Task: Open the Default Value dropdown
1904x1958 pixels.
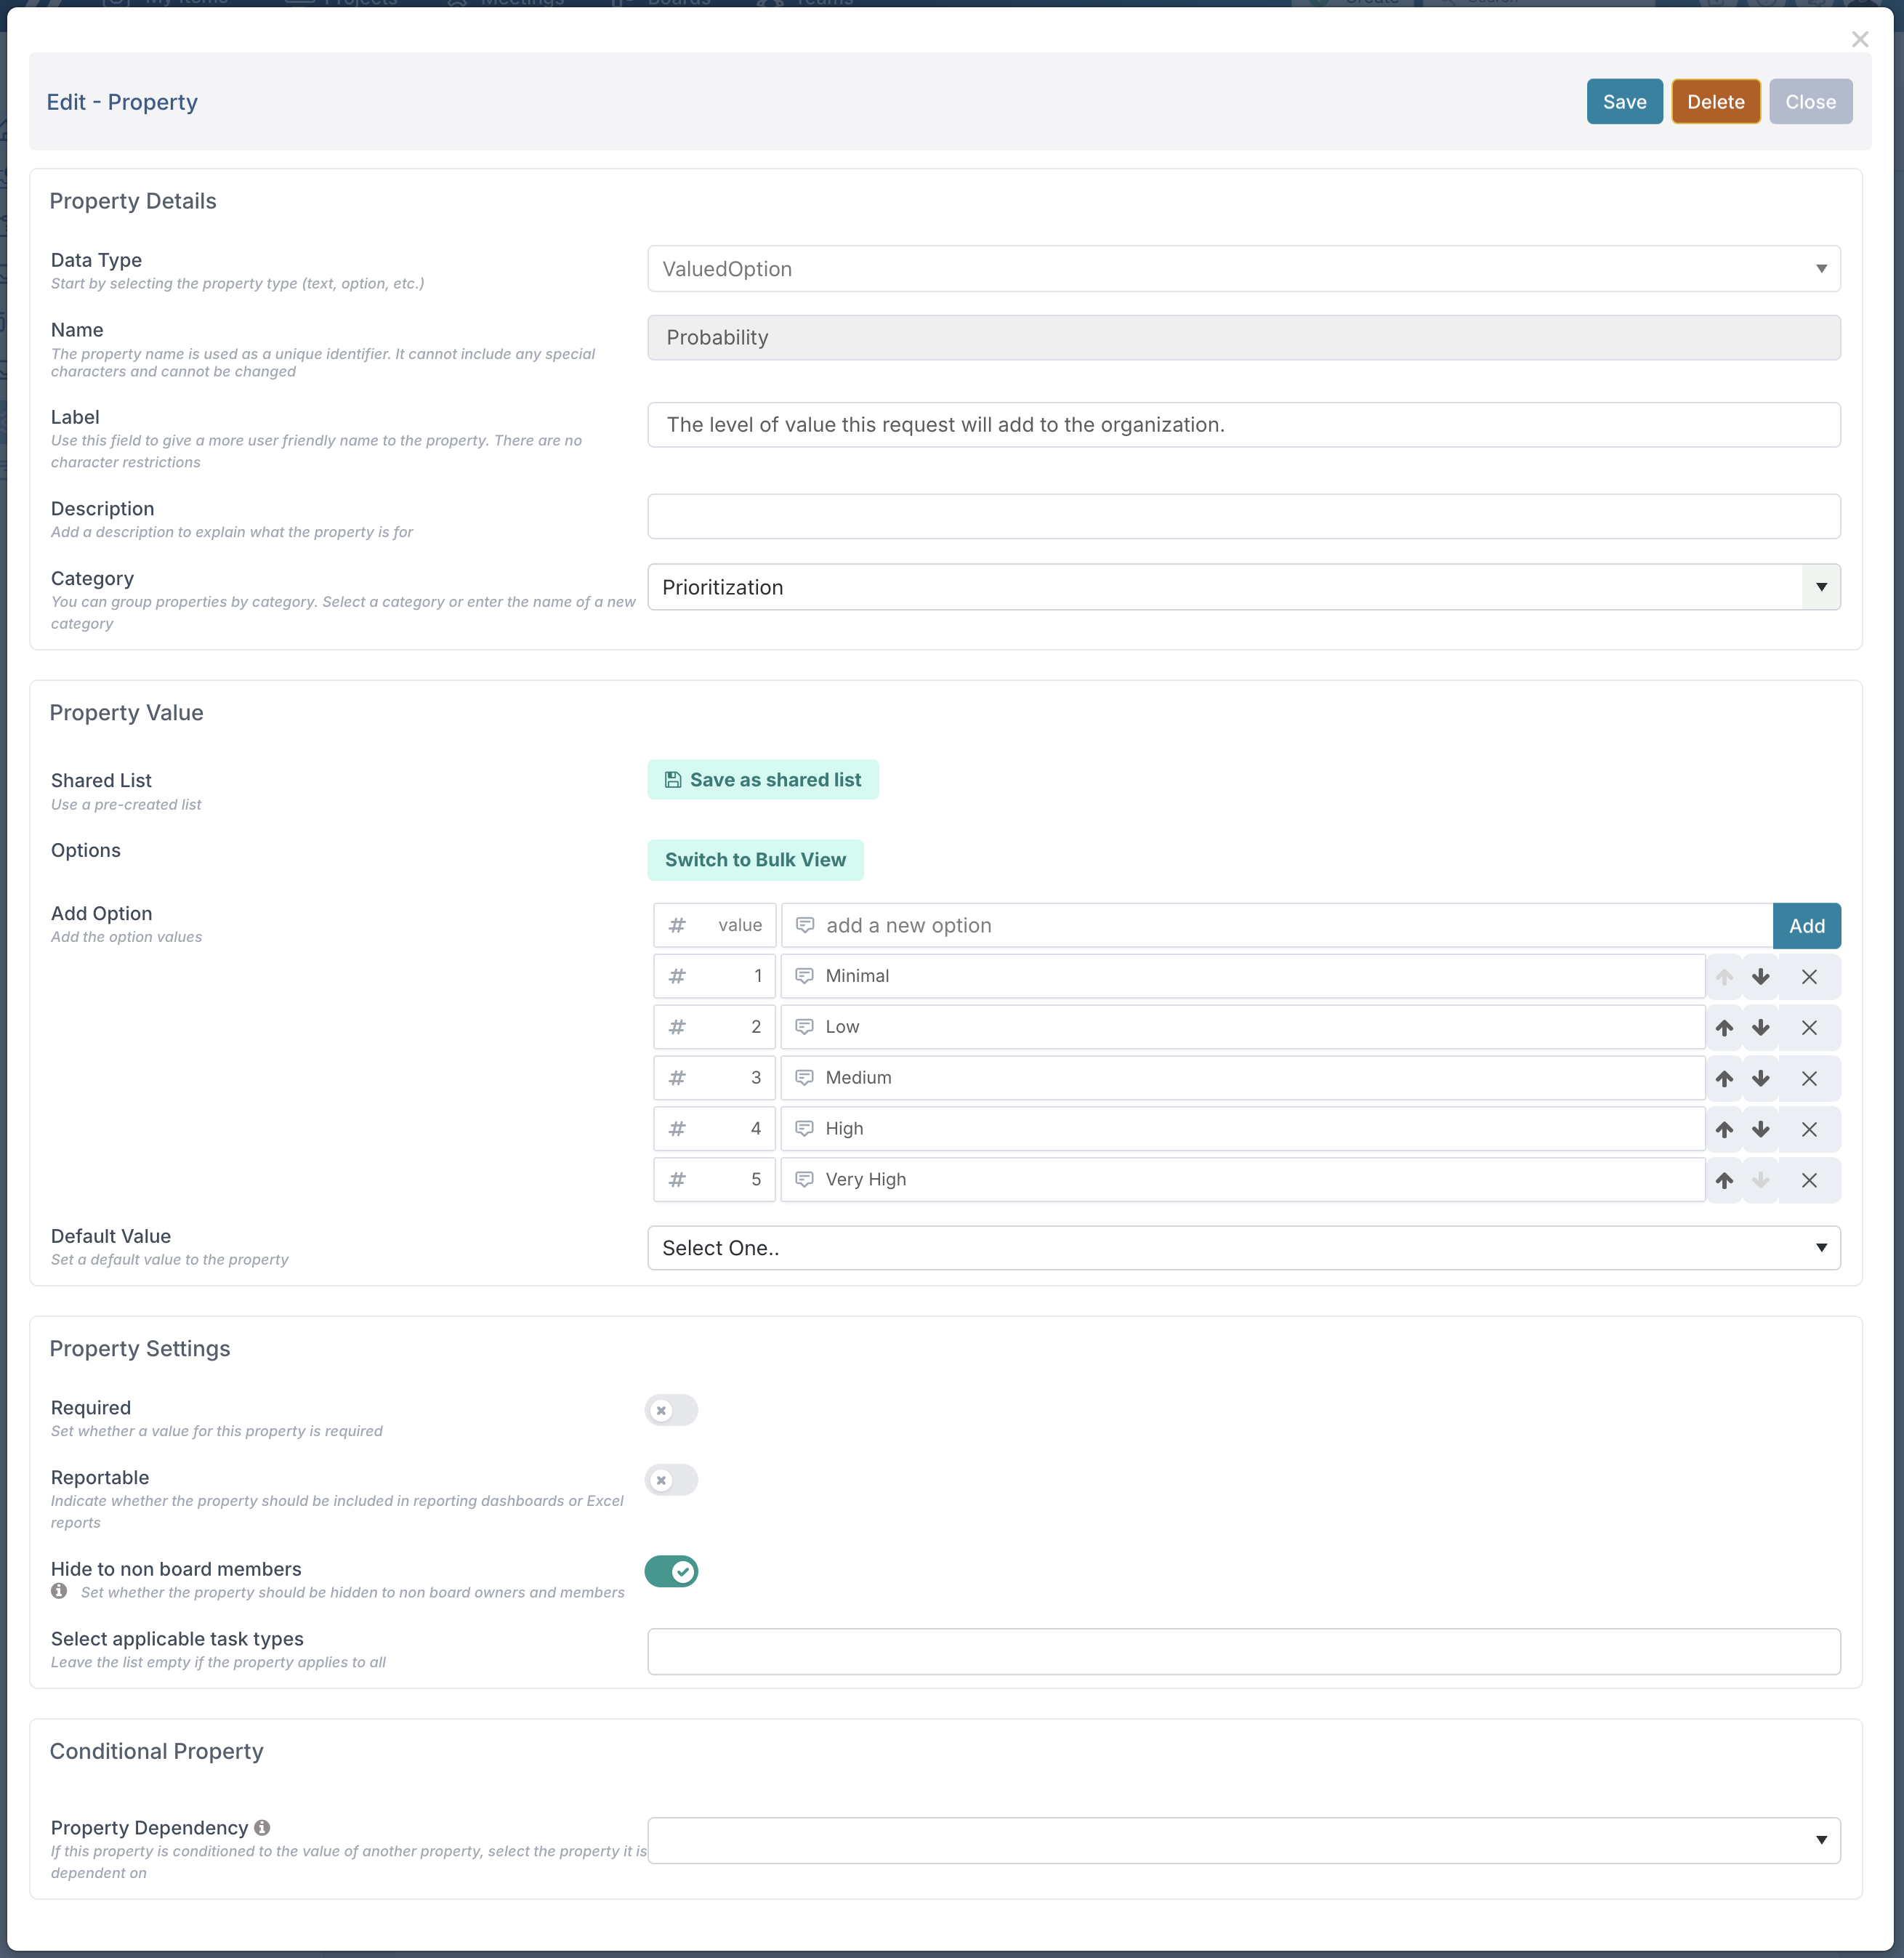Action: (x=1243, y=1248)
